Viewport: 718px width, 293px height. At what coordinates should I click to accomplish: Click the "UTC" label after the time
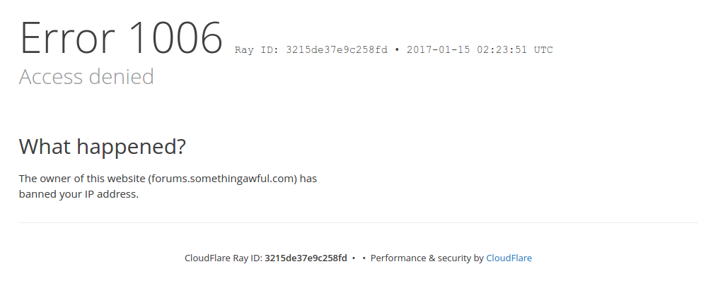click(x=543, y=50)
